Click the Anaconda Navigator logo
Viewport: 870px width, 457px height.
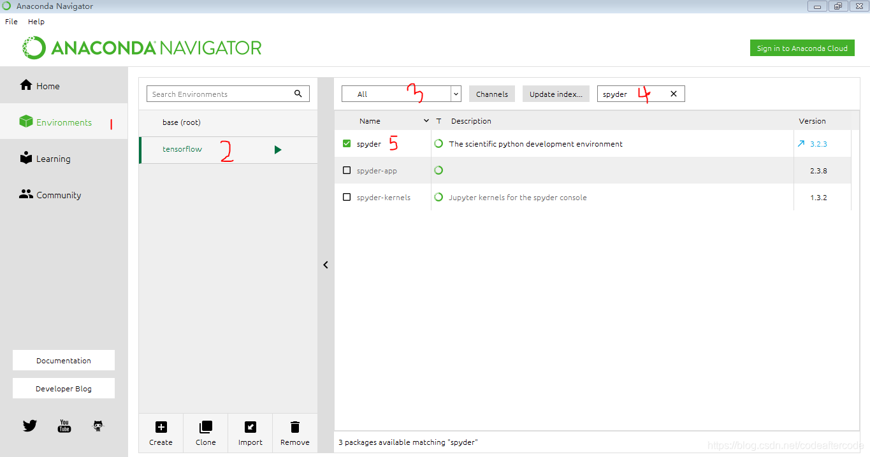click(x=142, y=48)
